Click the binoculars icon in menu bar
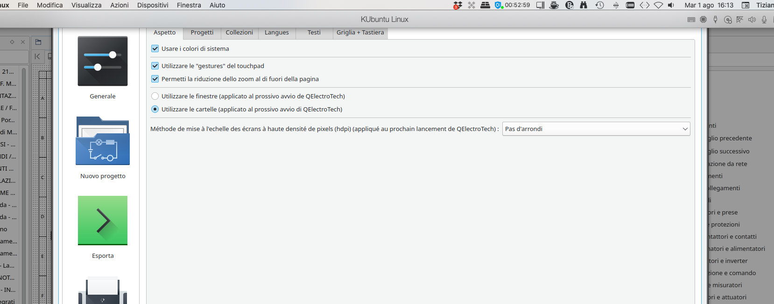The image size is (774, 304). (x=584, y=5)
